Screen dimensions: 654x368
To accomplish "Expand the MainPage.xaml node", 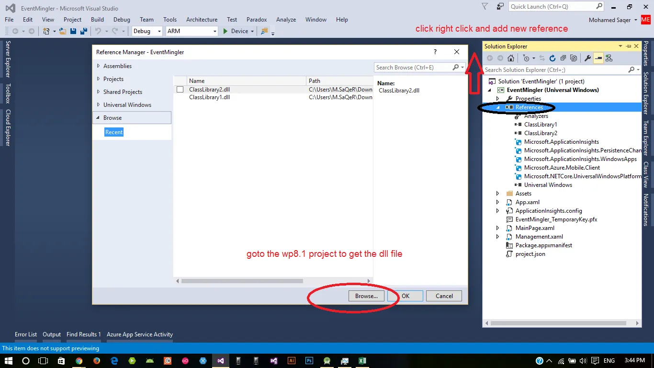I will coord(498,228).
